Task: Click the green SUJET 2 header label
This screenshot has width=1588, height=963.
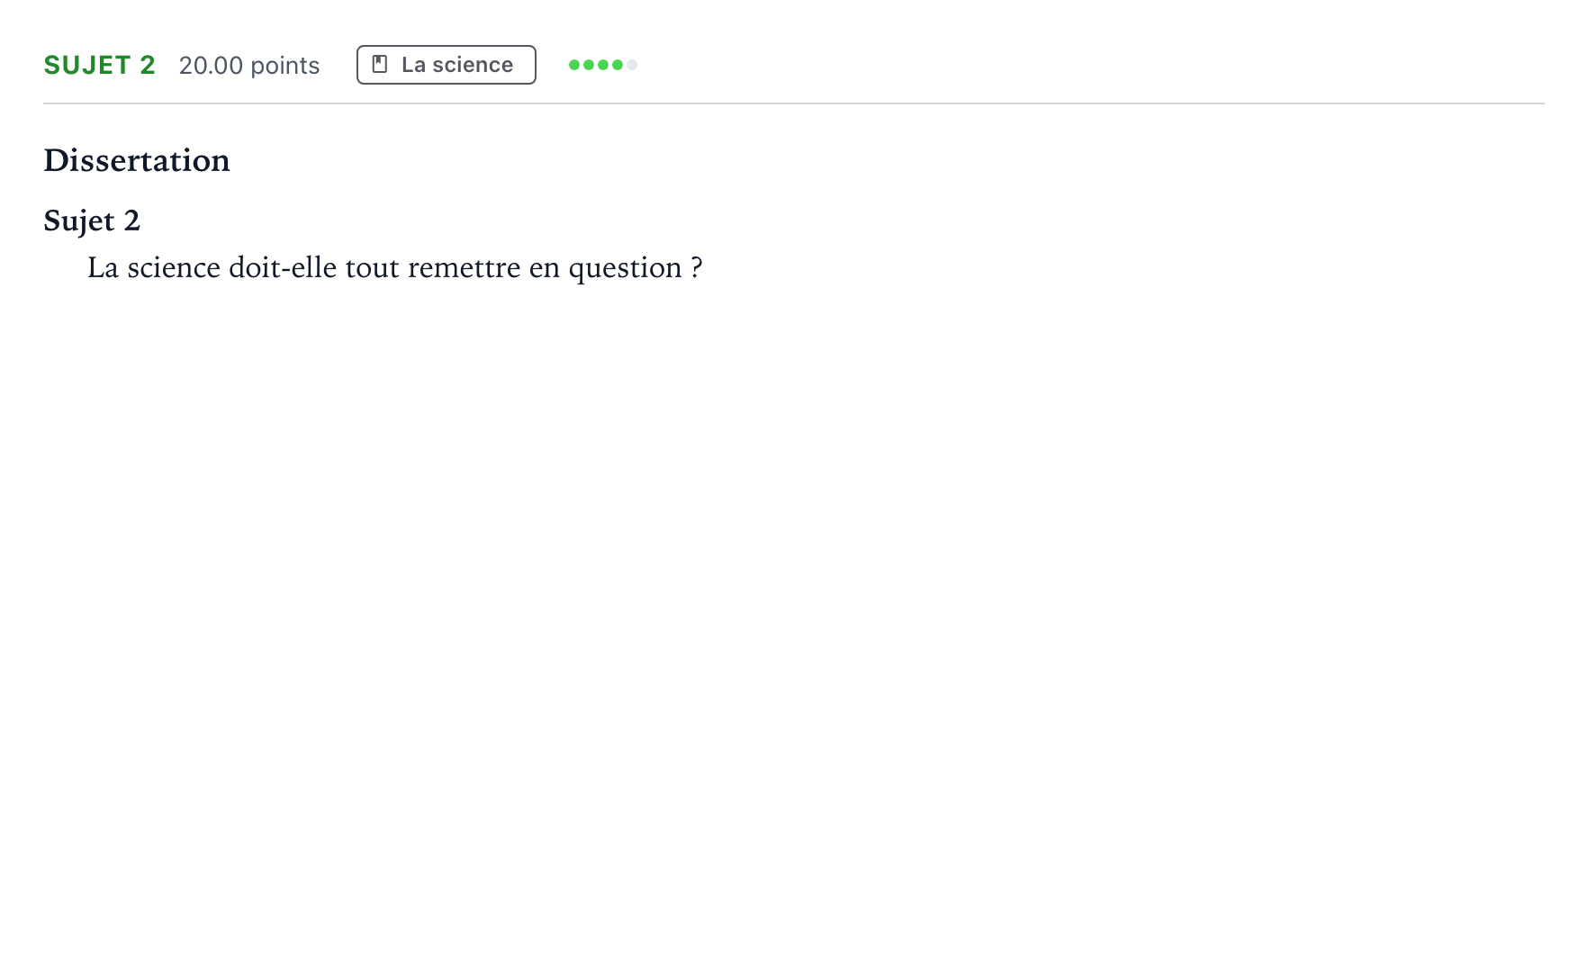Action: point(100,65)
